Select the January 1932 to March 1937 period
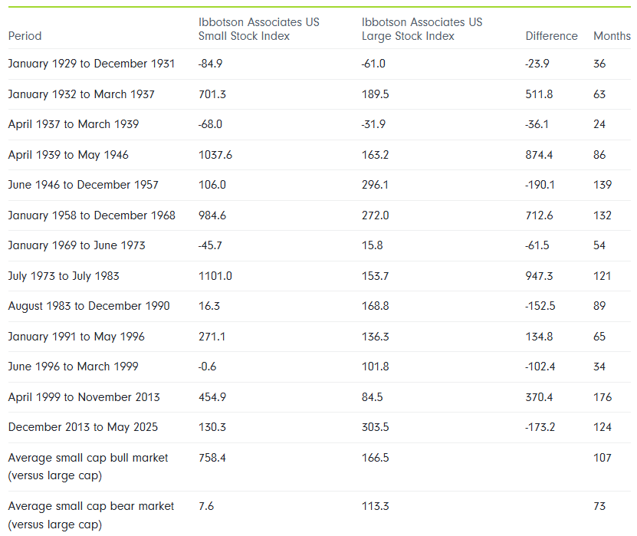The width and height of the screenshot is (637, 536). coord(81,94)
